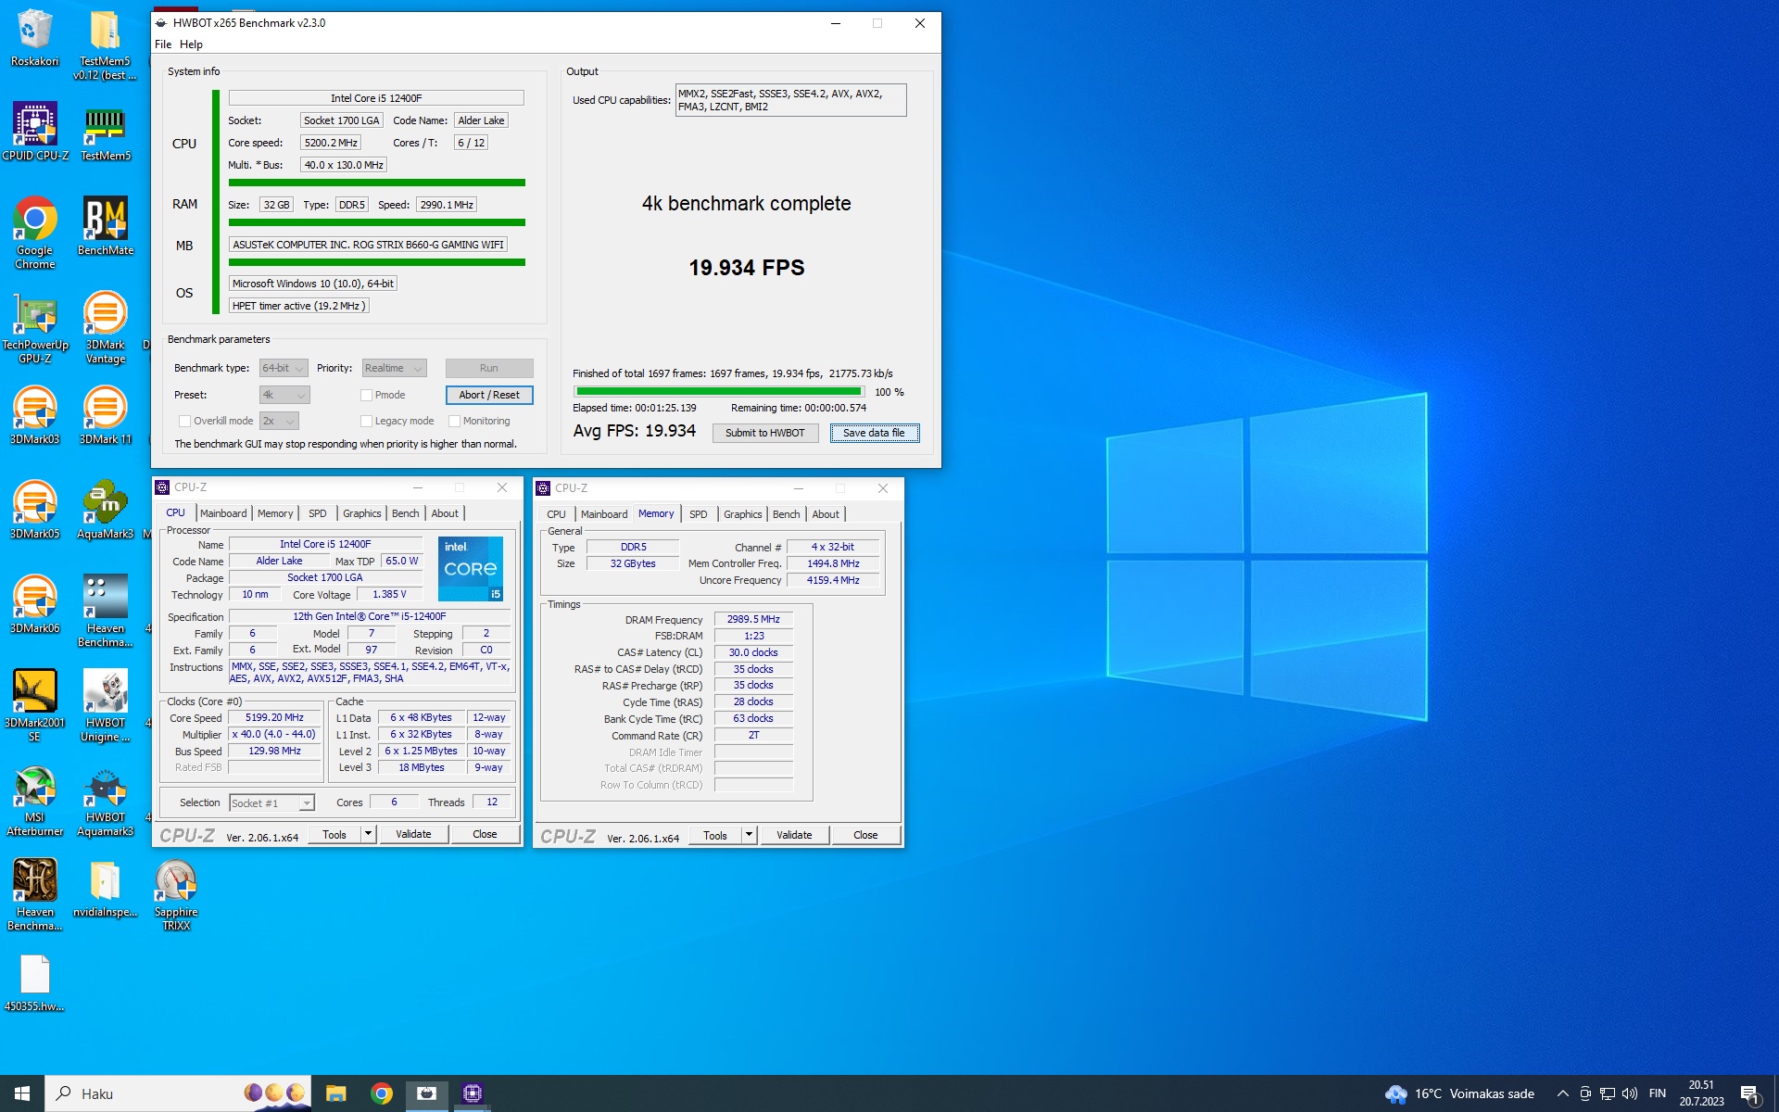
Task: Open HWBOT Unigine shortcut
Action: 105,706
